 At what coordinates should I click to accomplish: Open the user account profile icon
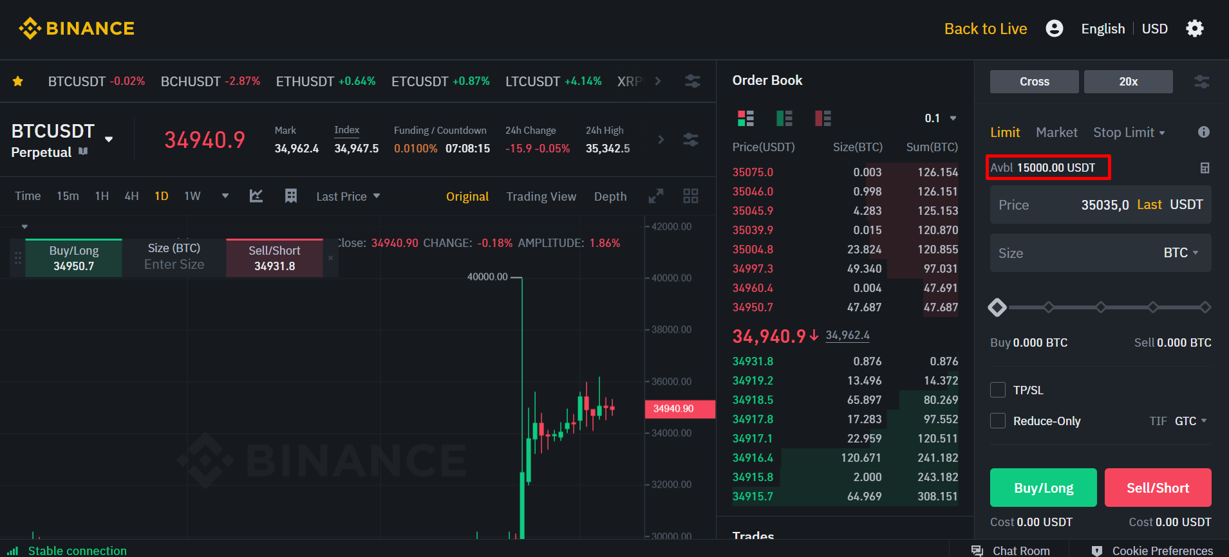click(x=1054, y=28)
